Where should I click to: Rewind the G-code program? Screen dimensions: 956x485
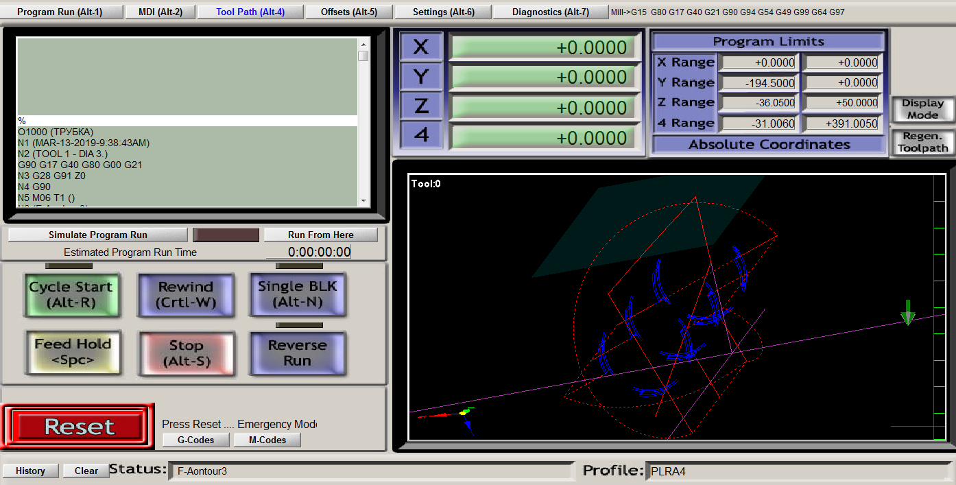click(x=186, y=295)
